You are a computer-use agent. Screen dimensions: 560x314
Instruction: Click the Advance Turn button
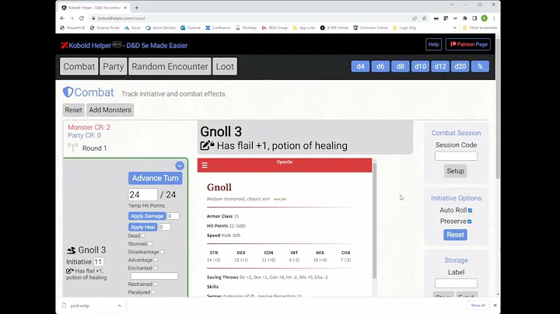point(155,178)
